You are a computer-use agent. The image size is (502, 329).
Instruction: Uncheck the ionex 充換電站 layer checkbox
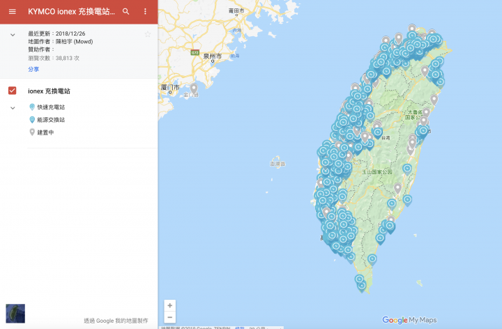point(12,91)
